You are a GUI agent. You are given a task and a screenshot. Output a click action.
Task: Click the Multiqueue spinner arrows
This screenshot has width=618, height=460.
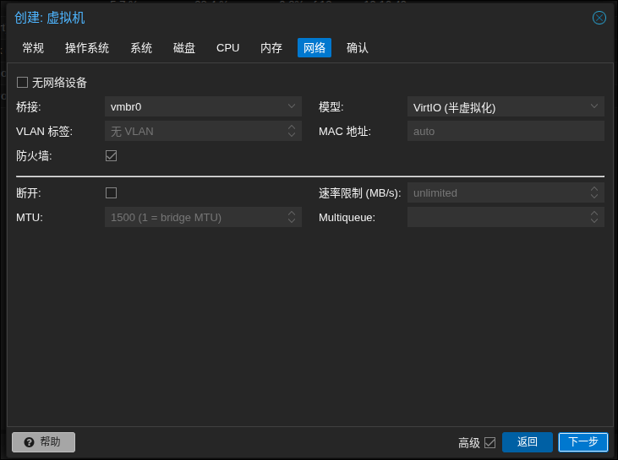tap(594, 217)
